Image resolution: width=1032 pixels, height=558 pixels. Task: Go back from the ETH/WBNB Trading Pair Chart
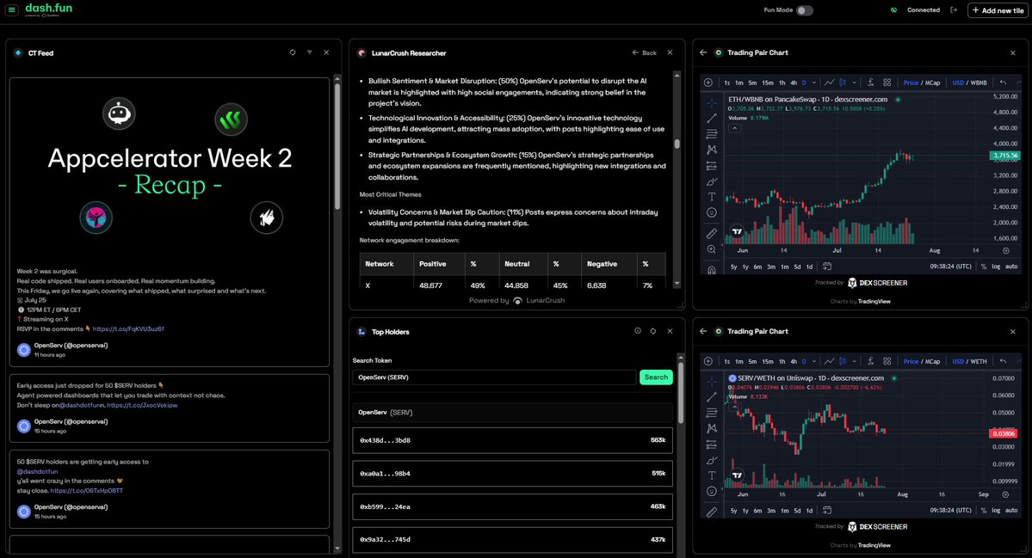click(703, 52)
